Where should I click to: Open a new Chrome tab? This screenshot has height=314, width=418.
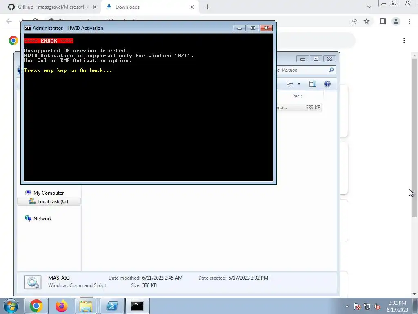tap(208, 7)
